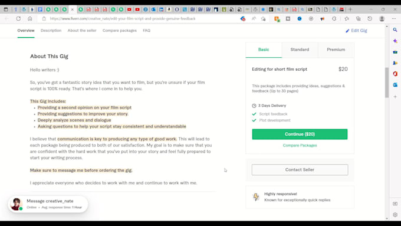This screenshot has height=226, width=401.
Task: Click the '$20' package price
Action: click(343, 69)
